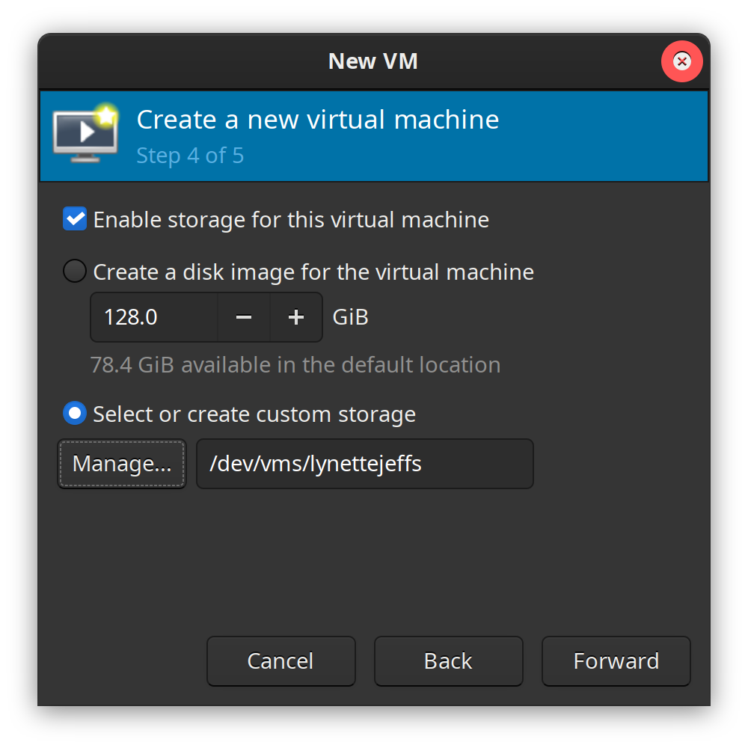Go Back to the previous step
The width and height of the screenshot is (748, 748).
click(448, 661)
